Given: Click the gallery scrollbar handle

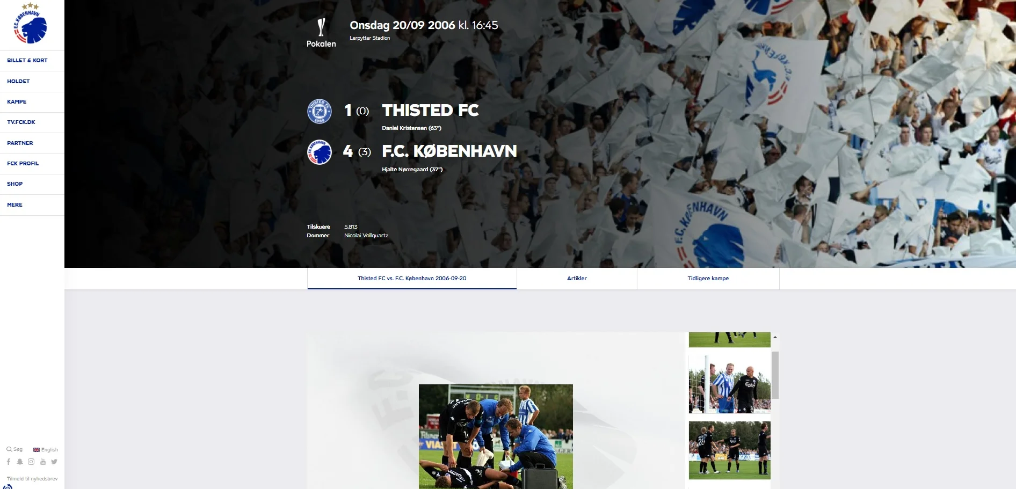Looking at the screenshot, I should (x=775, y=375).
